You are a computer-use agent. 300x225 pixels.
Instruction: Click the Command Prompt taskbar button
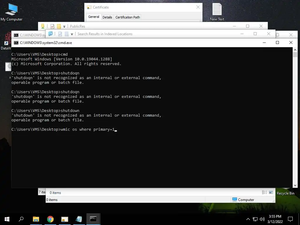(x=93, y=219)
